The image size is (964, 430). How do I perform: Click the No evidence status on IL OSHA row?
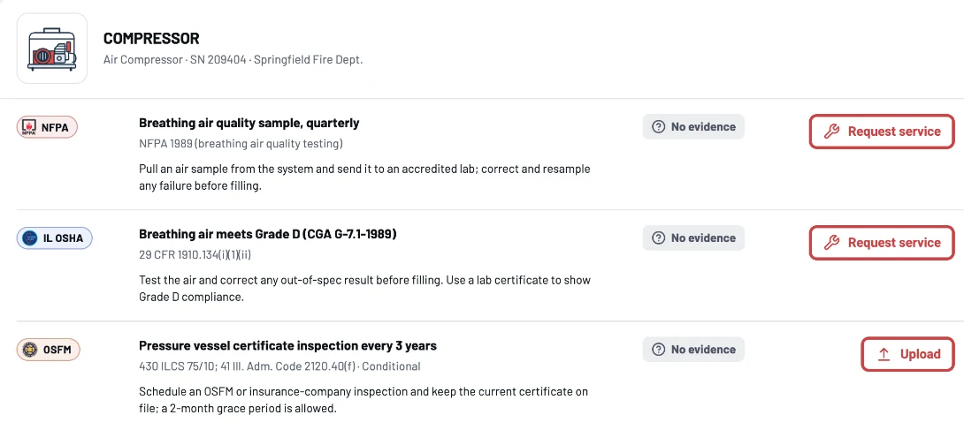693,238
